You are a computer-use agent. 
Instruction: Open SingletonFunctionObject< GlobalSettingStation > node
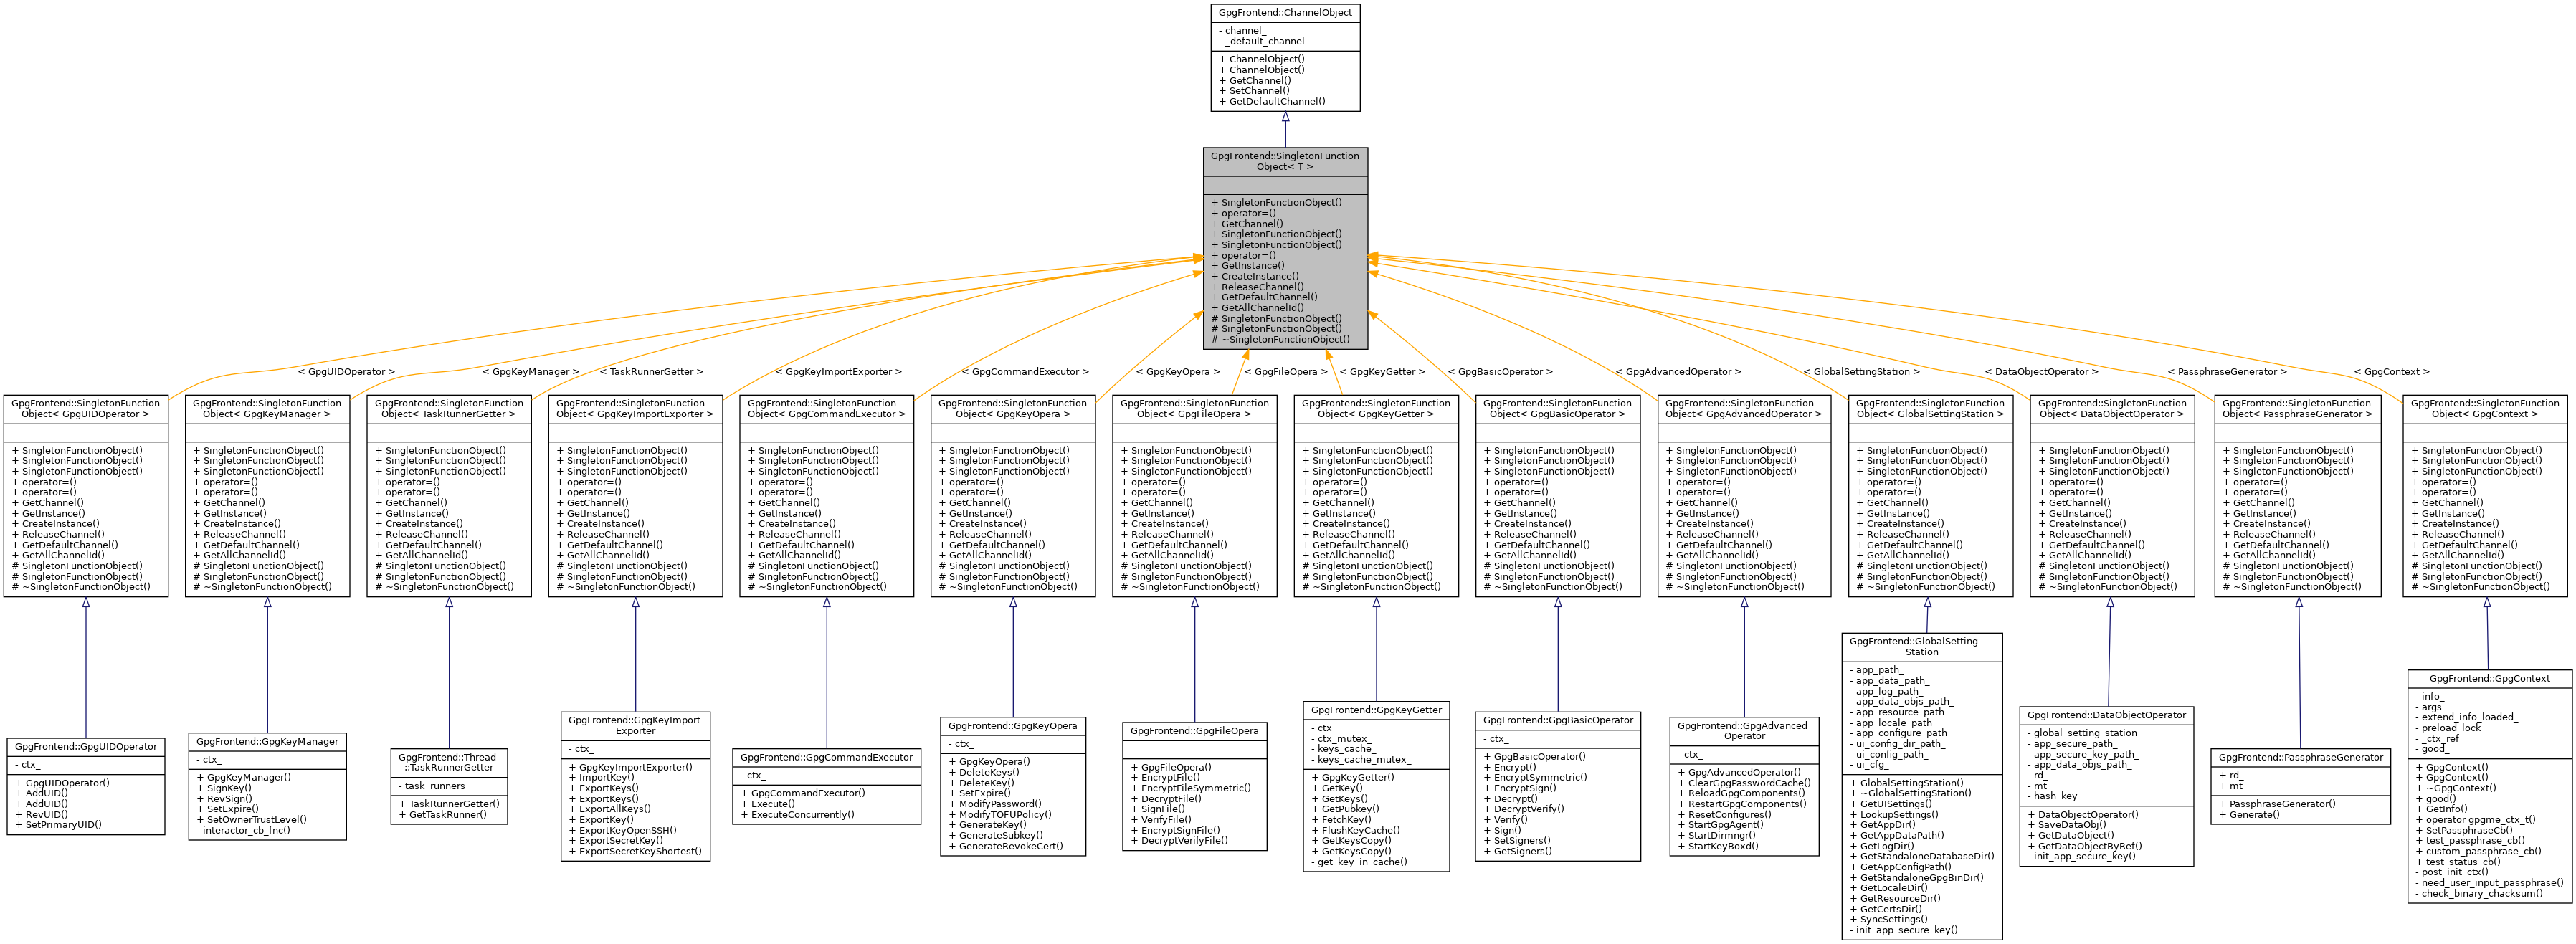(1930, 496)
